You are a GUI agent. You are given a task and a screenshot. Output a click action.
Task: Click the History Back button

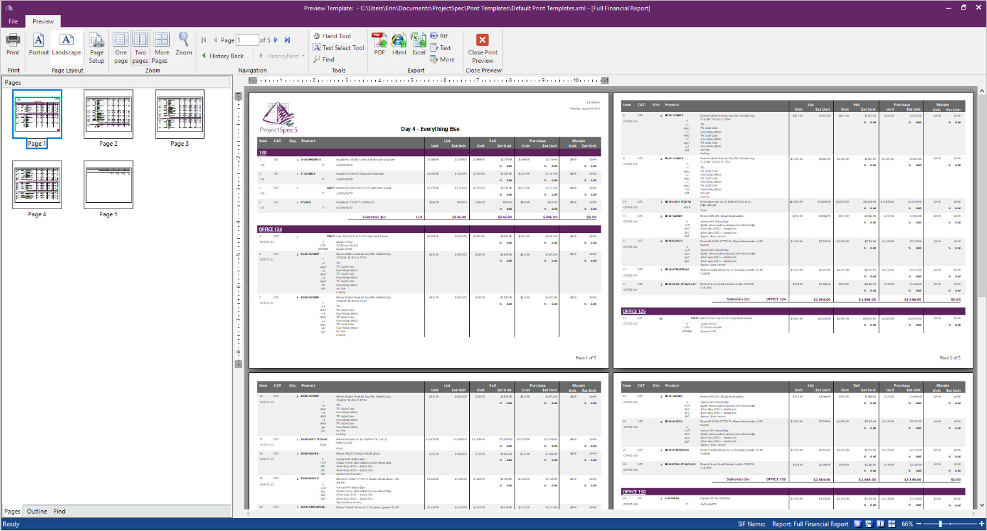point(224,56)
